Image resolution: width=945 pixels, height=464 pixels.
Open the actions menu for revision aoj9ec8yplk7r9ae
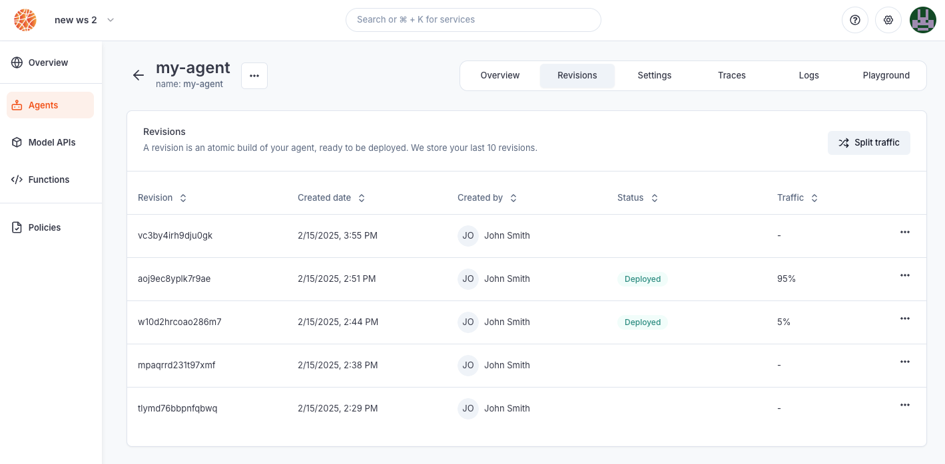point(904,275)
